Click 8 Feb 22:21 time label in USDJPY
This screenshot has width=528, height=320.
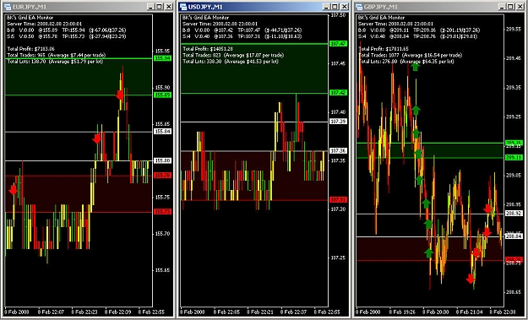(261, 311)
